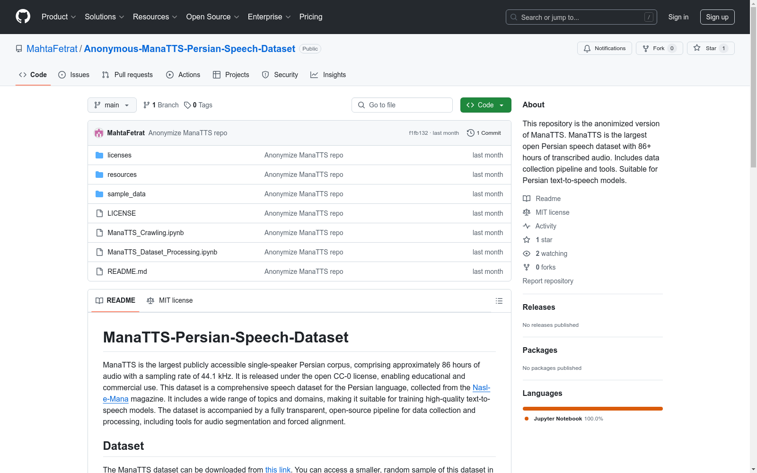Click the search magnifier icon in header
The width and height of the screenshot is (757, 473).
click(x=514, y=17)
